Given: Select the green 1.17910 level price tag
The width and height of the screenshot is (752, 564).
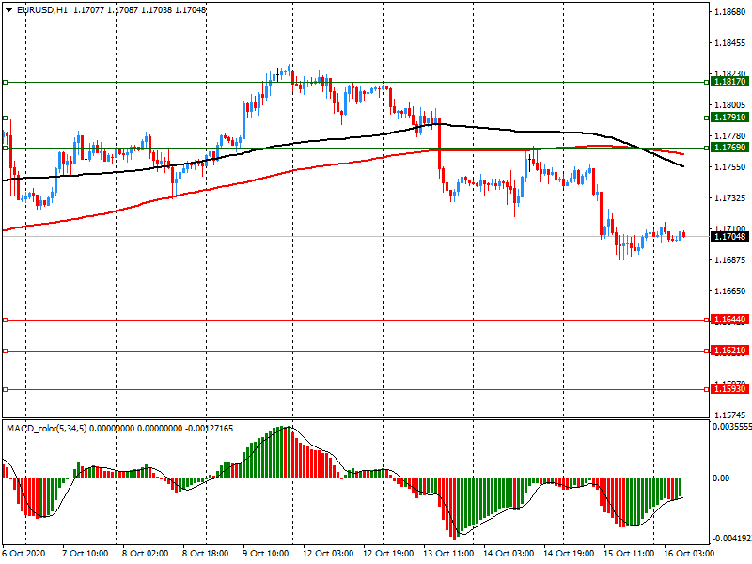Looking at the screenshot, I should pyautogui.click(x=729, y=117).
